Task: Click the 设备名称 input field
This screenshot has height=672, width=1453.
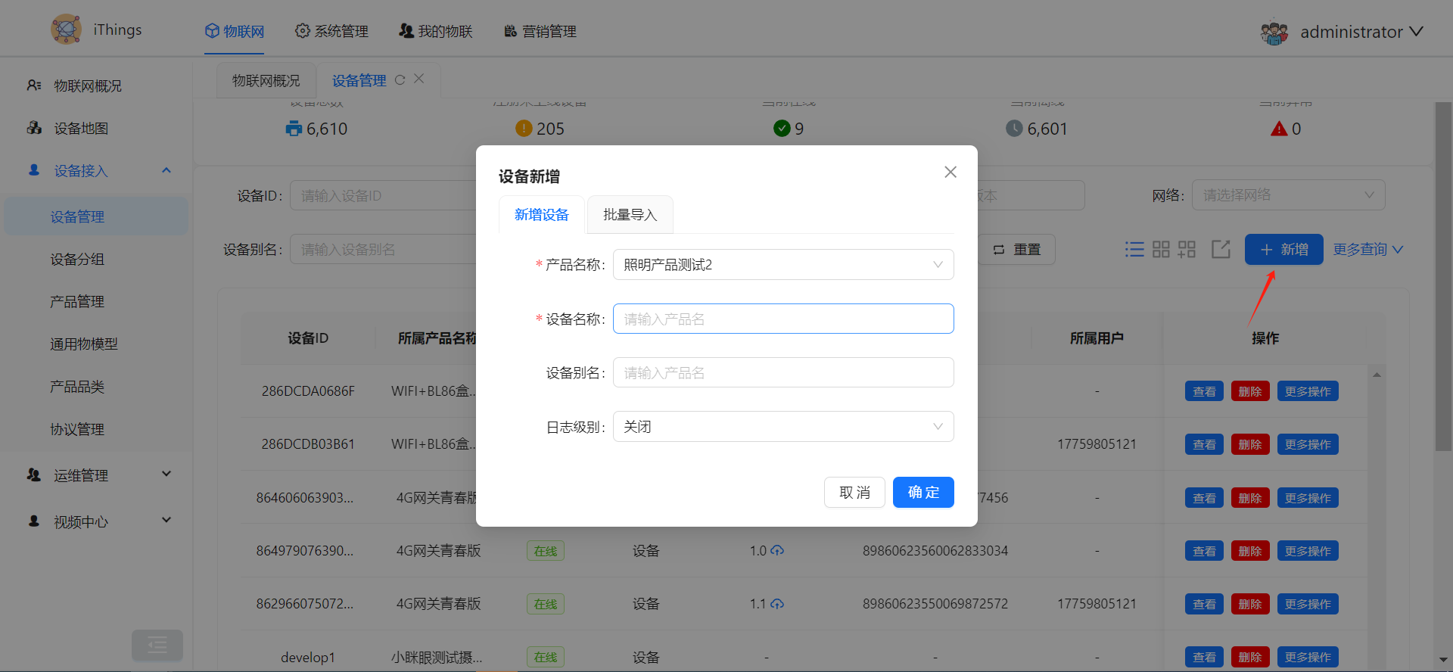Action: (x=783, y=319)
